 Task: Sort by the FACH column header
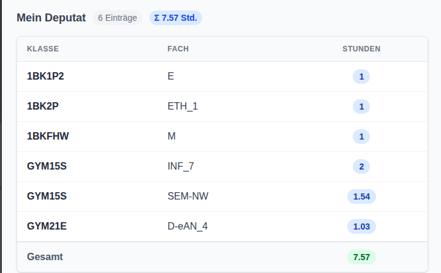178,49
